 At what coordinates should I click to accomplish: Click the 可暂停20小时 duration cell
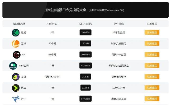[52, 77]
